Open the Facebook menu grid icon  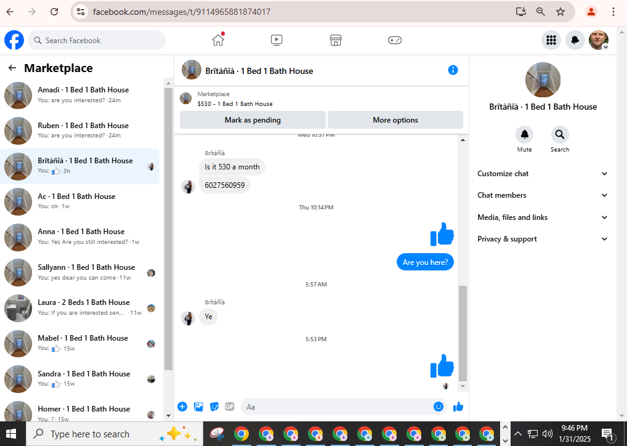551,40
